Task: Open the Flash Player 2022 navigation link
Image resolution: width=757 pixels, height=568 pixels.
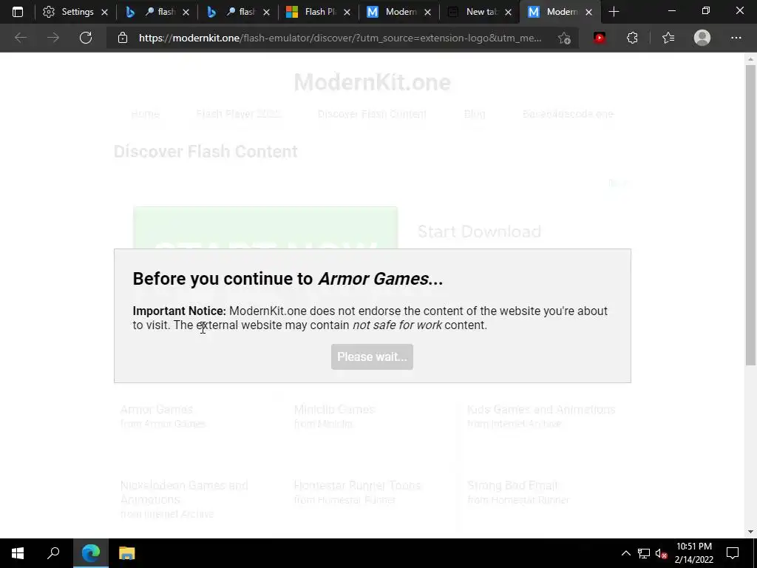Action: 238,114
